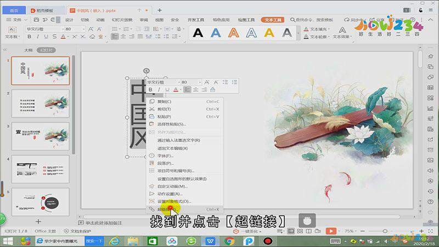Toggle left alignment in the ribbon

(115, 37)
